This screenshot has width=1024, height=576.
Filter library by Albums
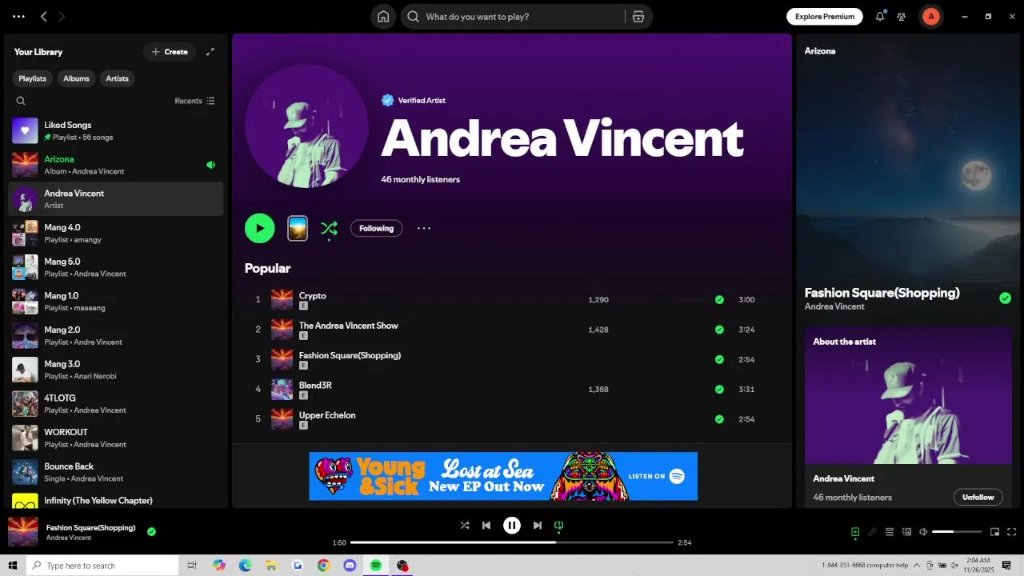pos(76,78)
